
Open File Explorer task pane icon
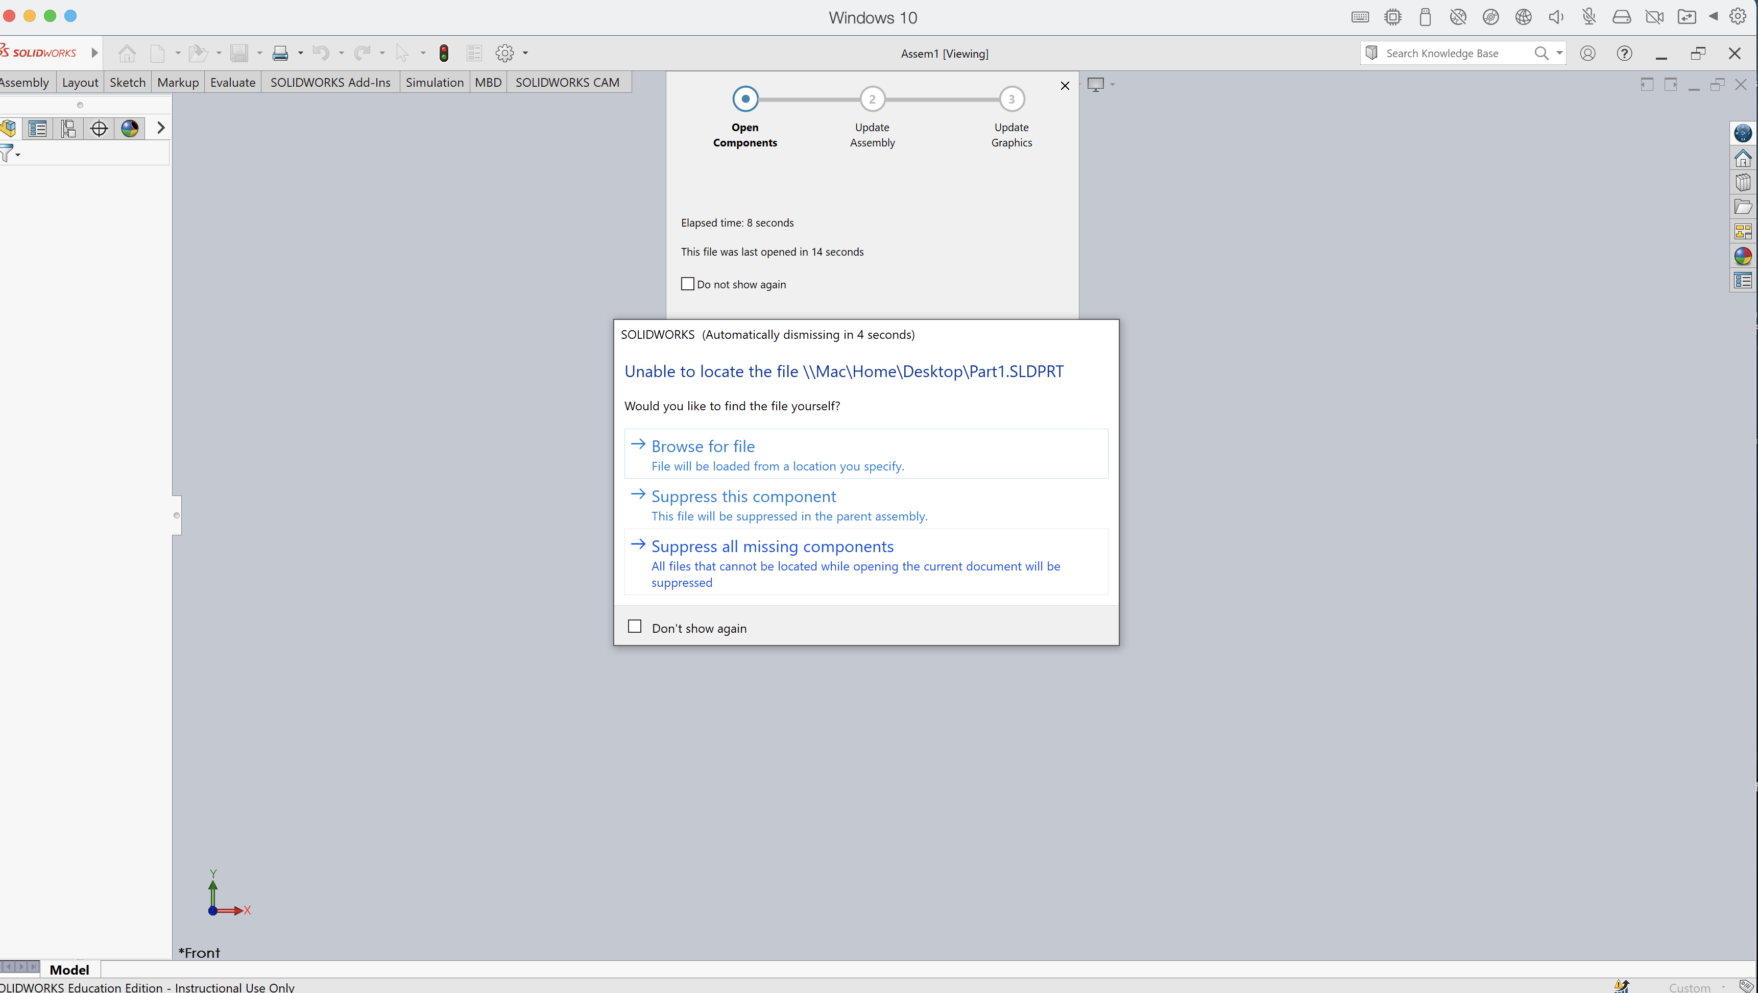tap(1743, 207)
